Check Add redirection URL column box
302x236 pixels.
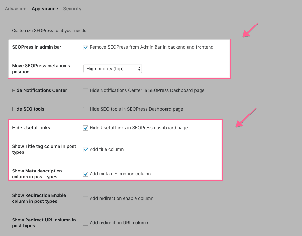pyautogui.click(x=86, y=223)
